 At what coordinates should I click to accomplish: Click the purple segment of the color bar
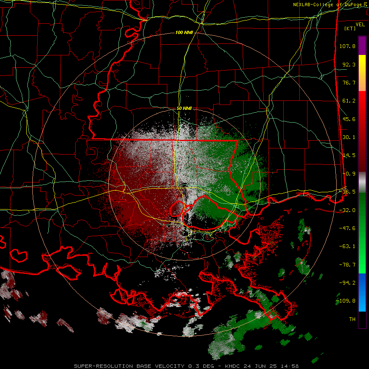362,46
